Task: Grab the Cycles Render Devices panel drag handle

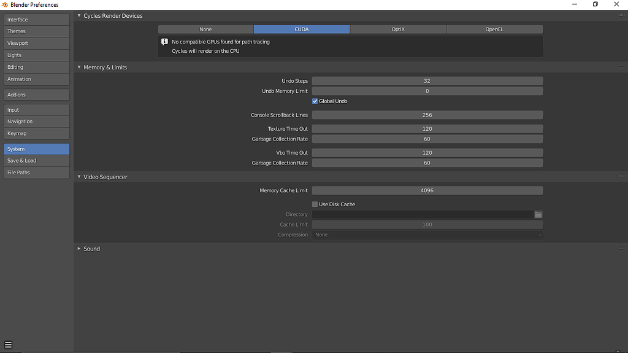Action: (x=622, y=15)
